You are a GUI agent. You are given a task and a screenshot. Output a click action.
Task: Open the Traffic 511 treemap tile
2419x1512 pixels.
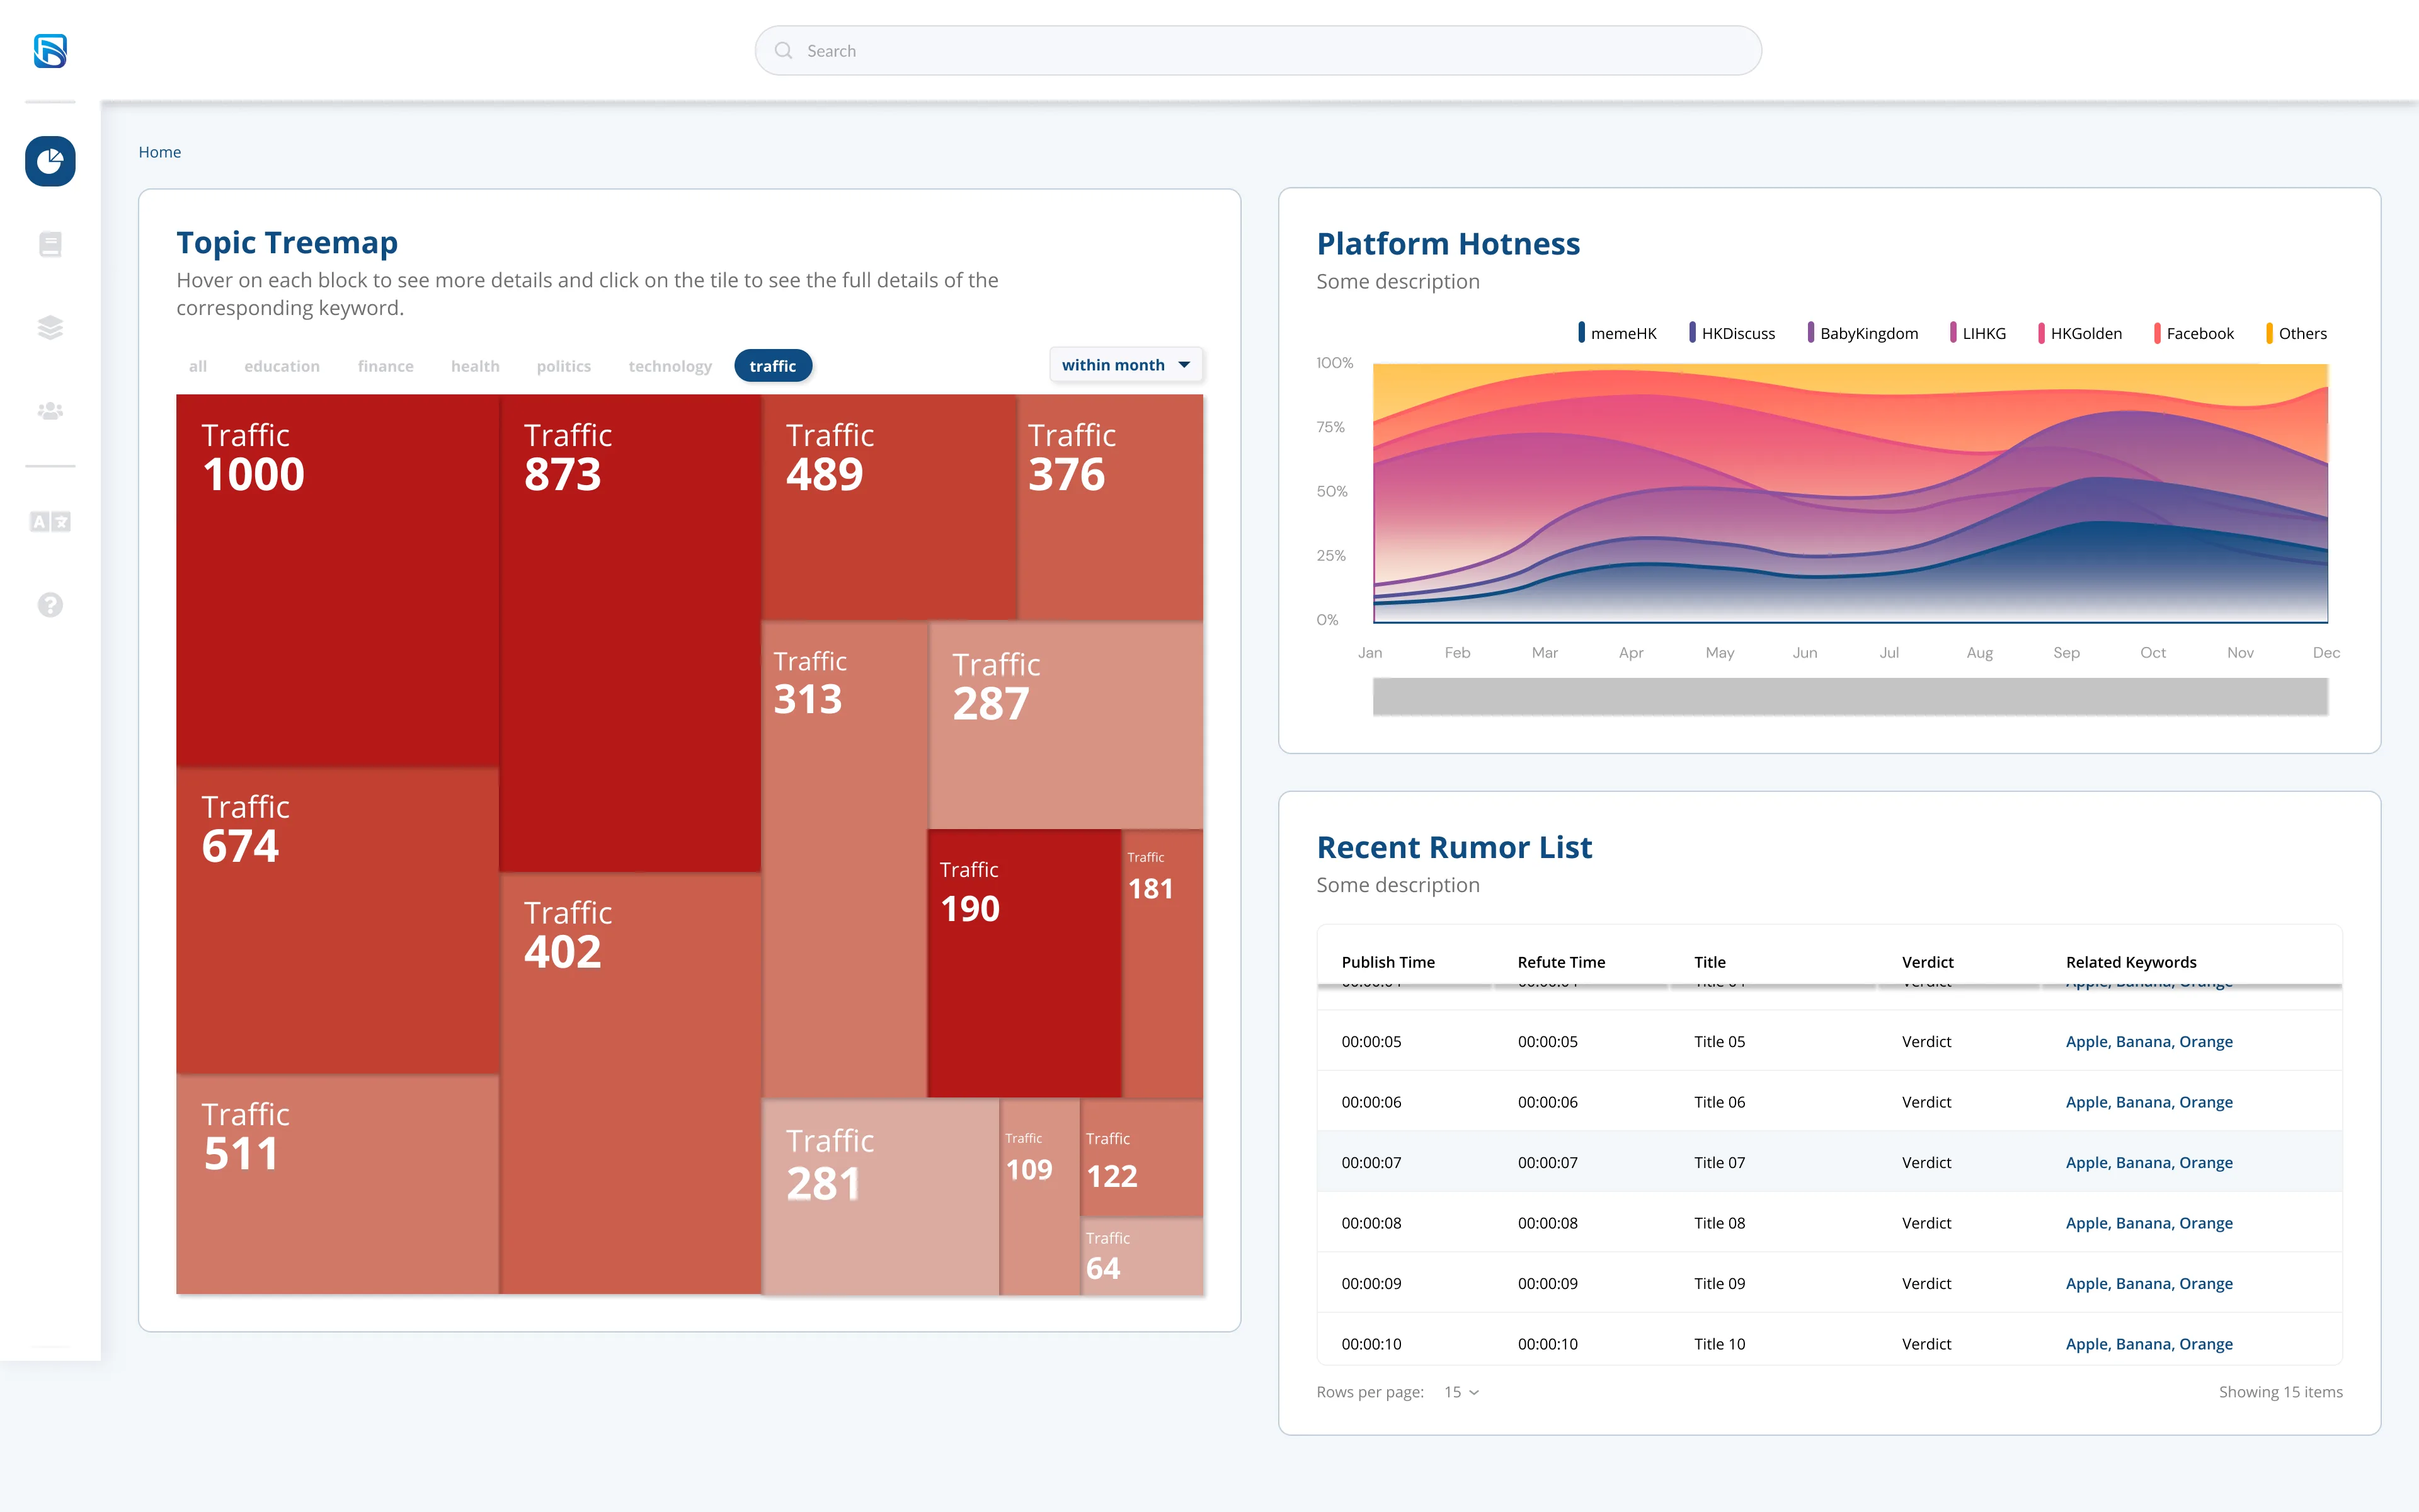(338, 1184)
